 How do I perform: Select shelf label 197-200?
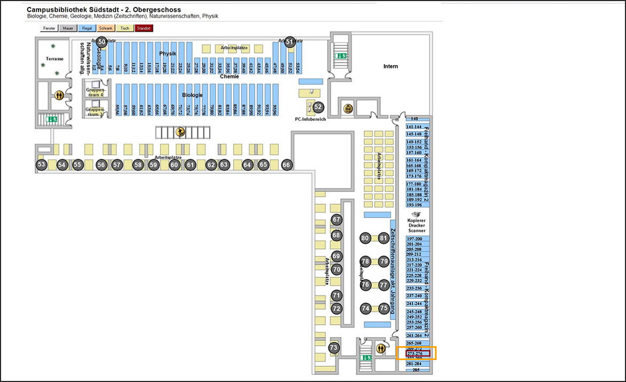414,239
